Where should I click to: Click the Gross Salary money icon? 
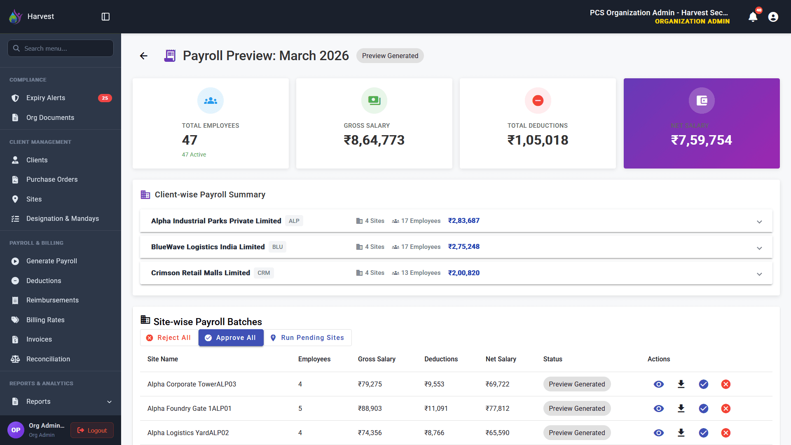374,101
